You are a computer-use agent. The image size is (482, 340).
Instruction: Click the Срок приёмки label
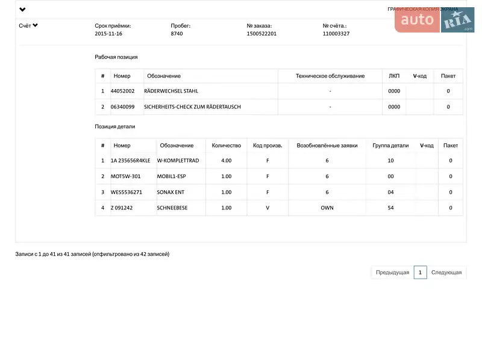tap(113, 26)
